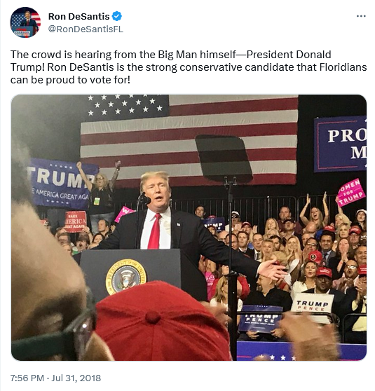Click the blue Trump Pence sign in crowd
Screen dimensions: 375x391
[x=260, y=319]
